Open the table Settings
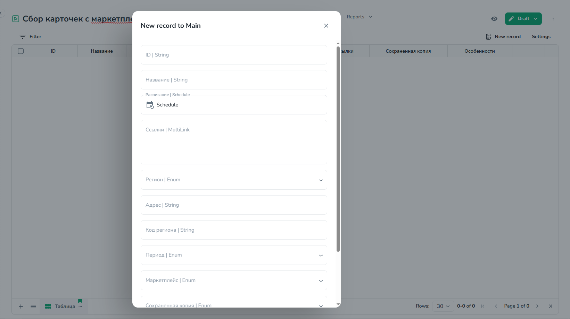Screen dimensions: 570x319 541,37
